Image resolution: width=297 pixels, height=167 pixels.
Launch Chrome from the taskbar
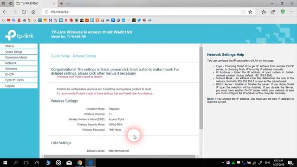80,163
